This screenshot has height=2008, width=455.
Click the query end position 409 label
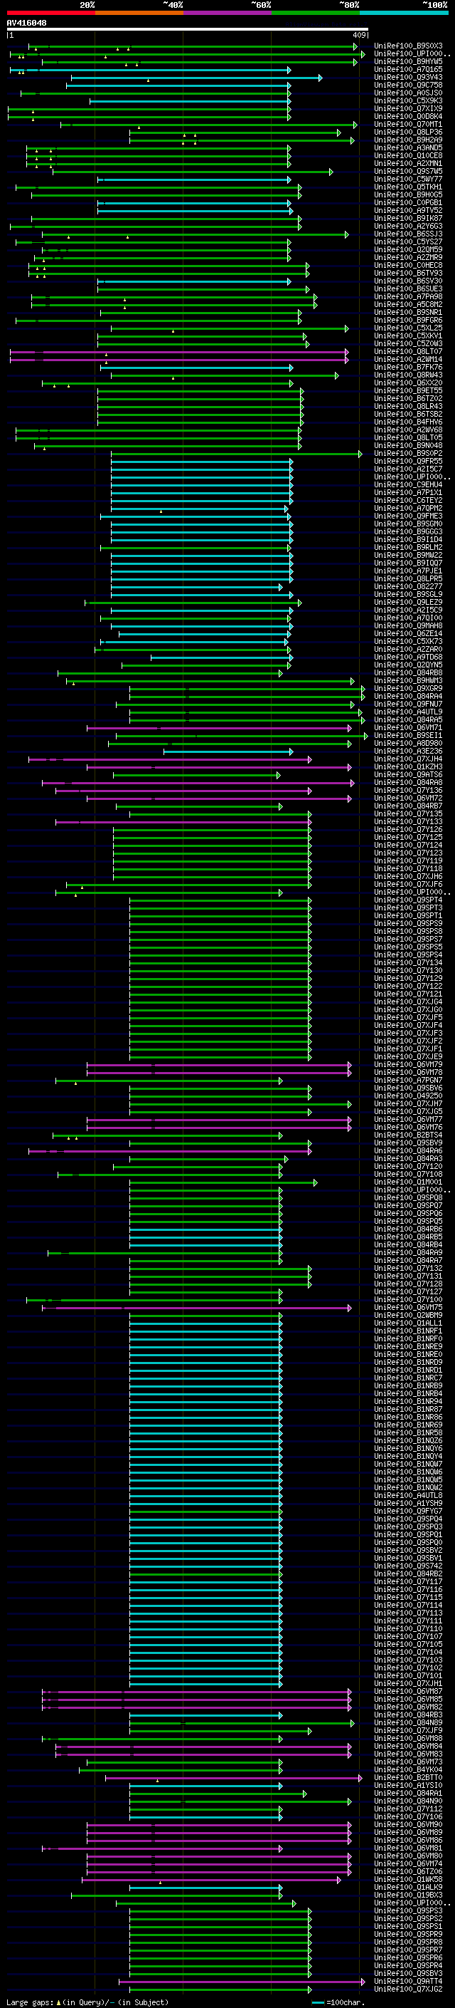pyautogui.click(x=358, y=35)
